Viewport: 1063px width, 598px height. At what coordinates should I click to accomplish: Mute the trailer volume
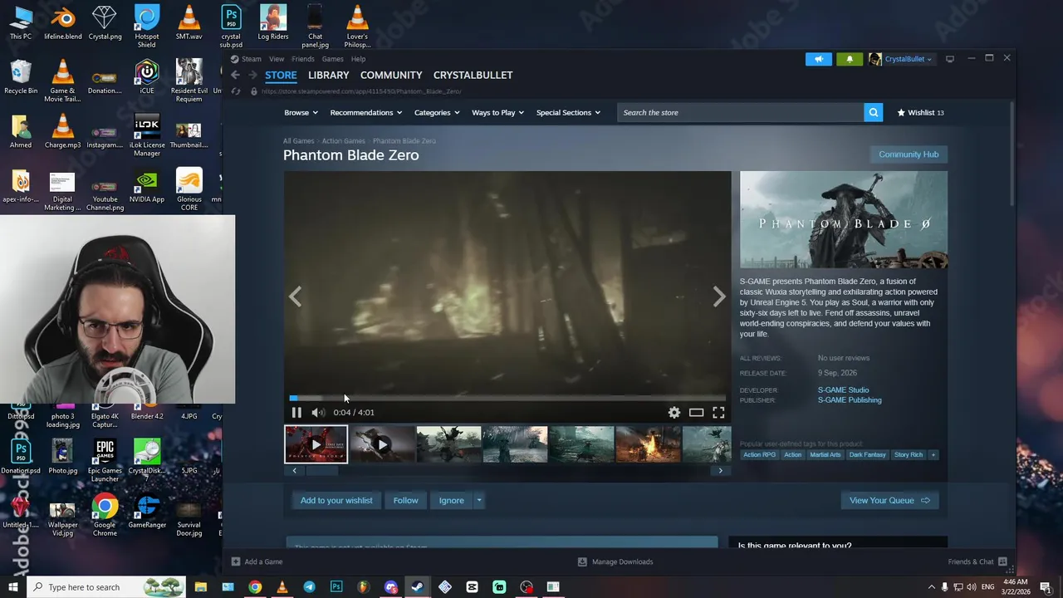click(x=317, y=412)
